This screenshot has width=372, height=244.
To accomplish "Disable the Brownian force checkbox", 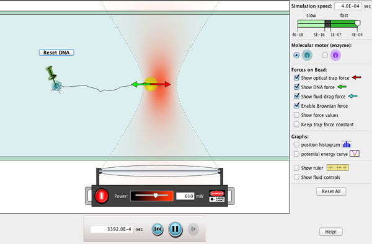I will pos(296,105).
